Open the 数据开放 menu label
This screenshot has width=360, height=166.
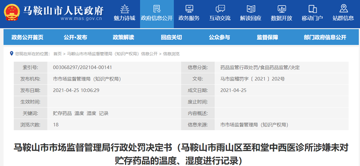click(282, 18)
